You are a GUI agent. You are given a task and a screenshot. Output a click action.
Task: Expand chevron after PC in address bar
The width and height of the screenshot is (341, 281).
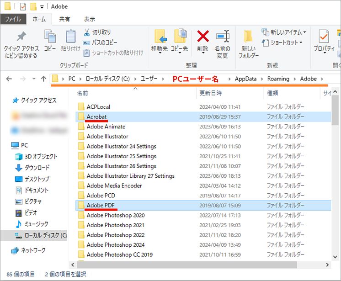(x=80, y=79)
